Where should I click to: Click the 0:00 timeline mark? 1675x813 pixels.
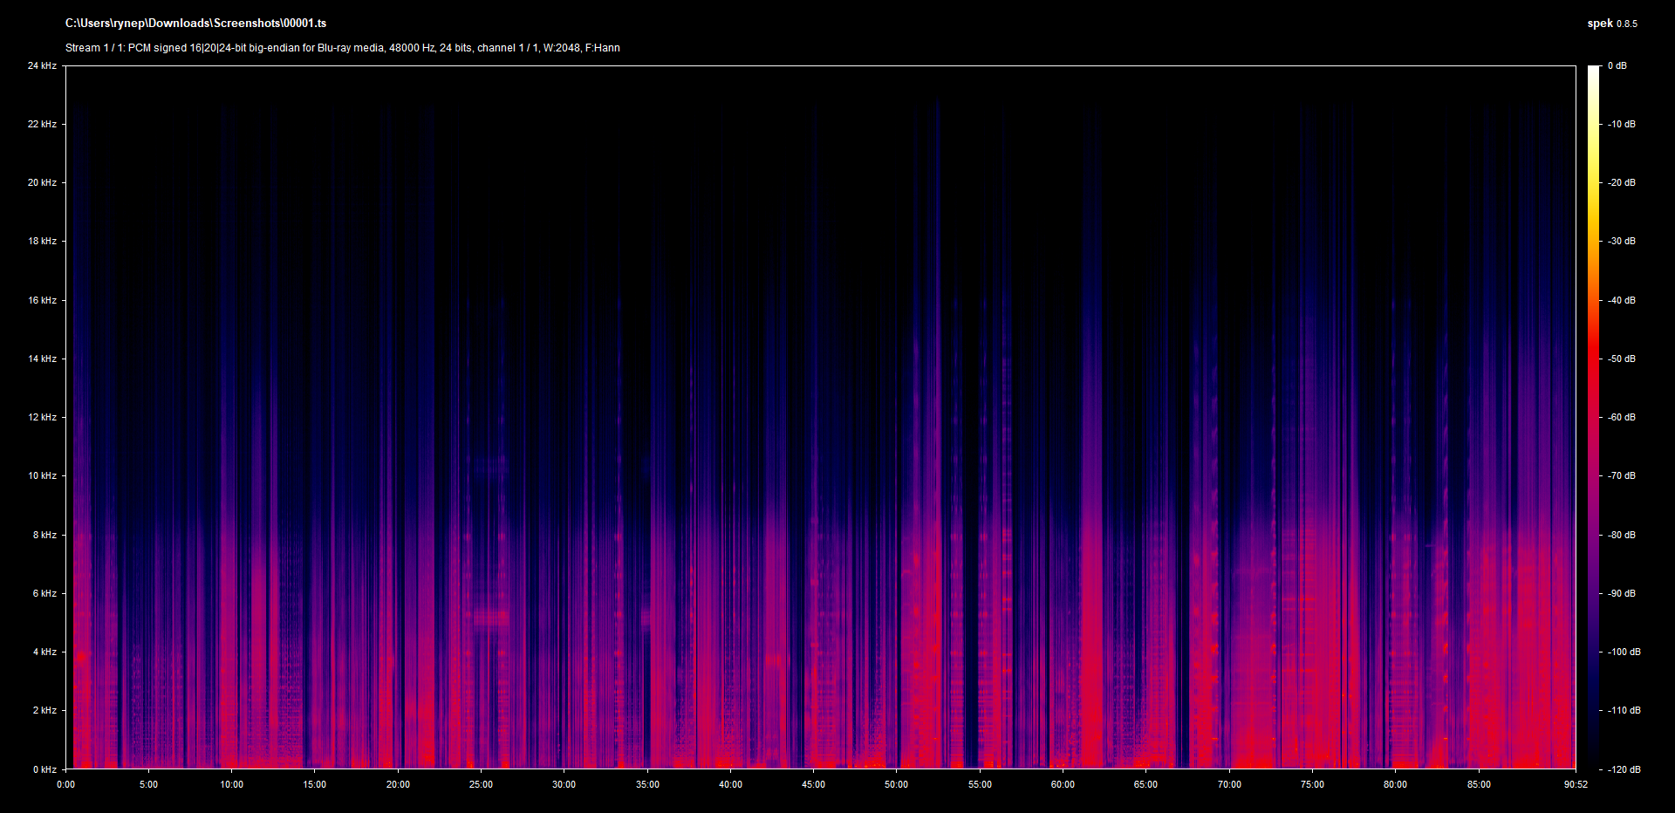tap(65, 784)
